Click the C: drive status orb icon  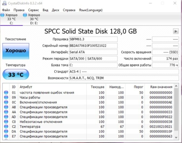pyautogui.click(x=2, y=15)
